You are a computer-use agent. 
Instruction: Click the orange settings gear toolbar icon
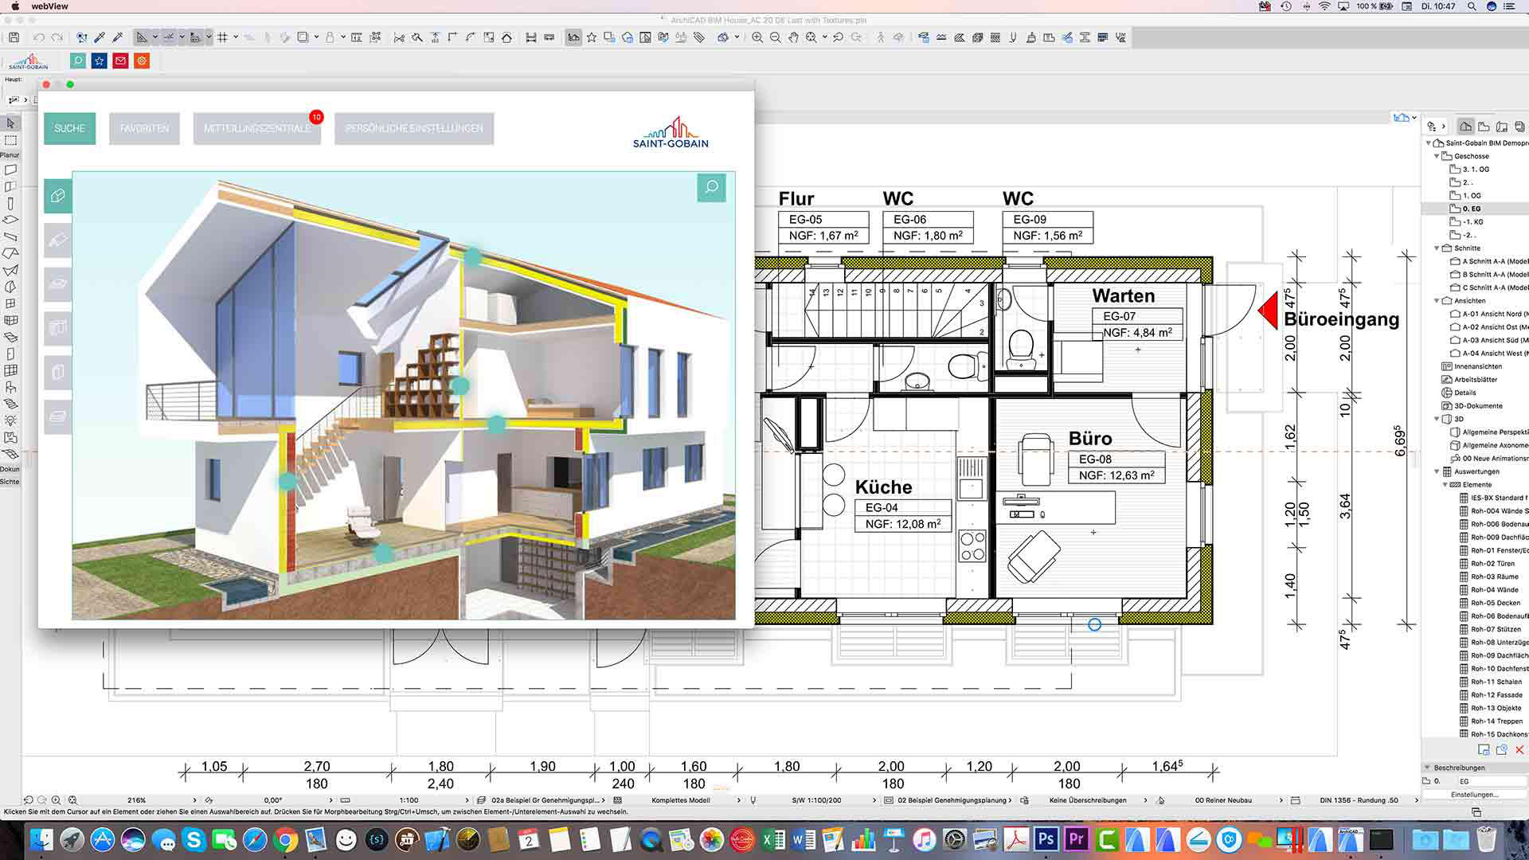(142, 61)
